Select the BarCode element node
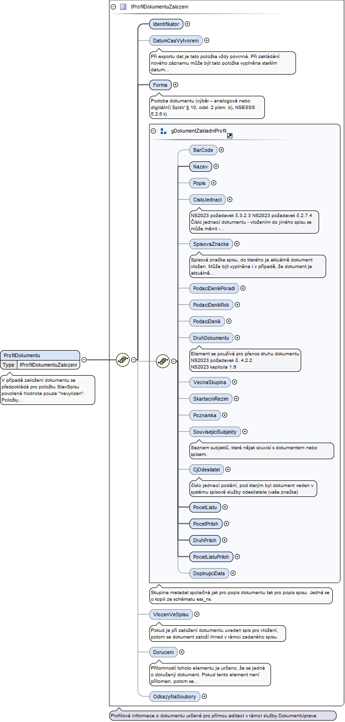The width and height of the screenshot is (345, 722). [203, 150]
